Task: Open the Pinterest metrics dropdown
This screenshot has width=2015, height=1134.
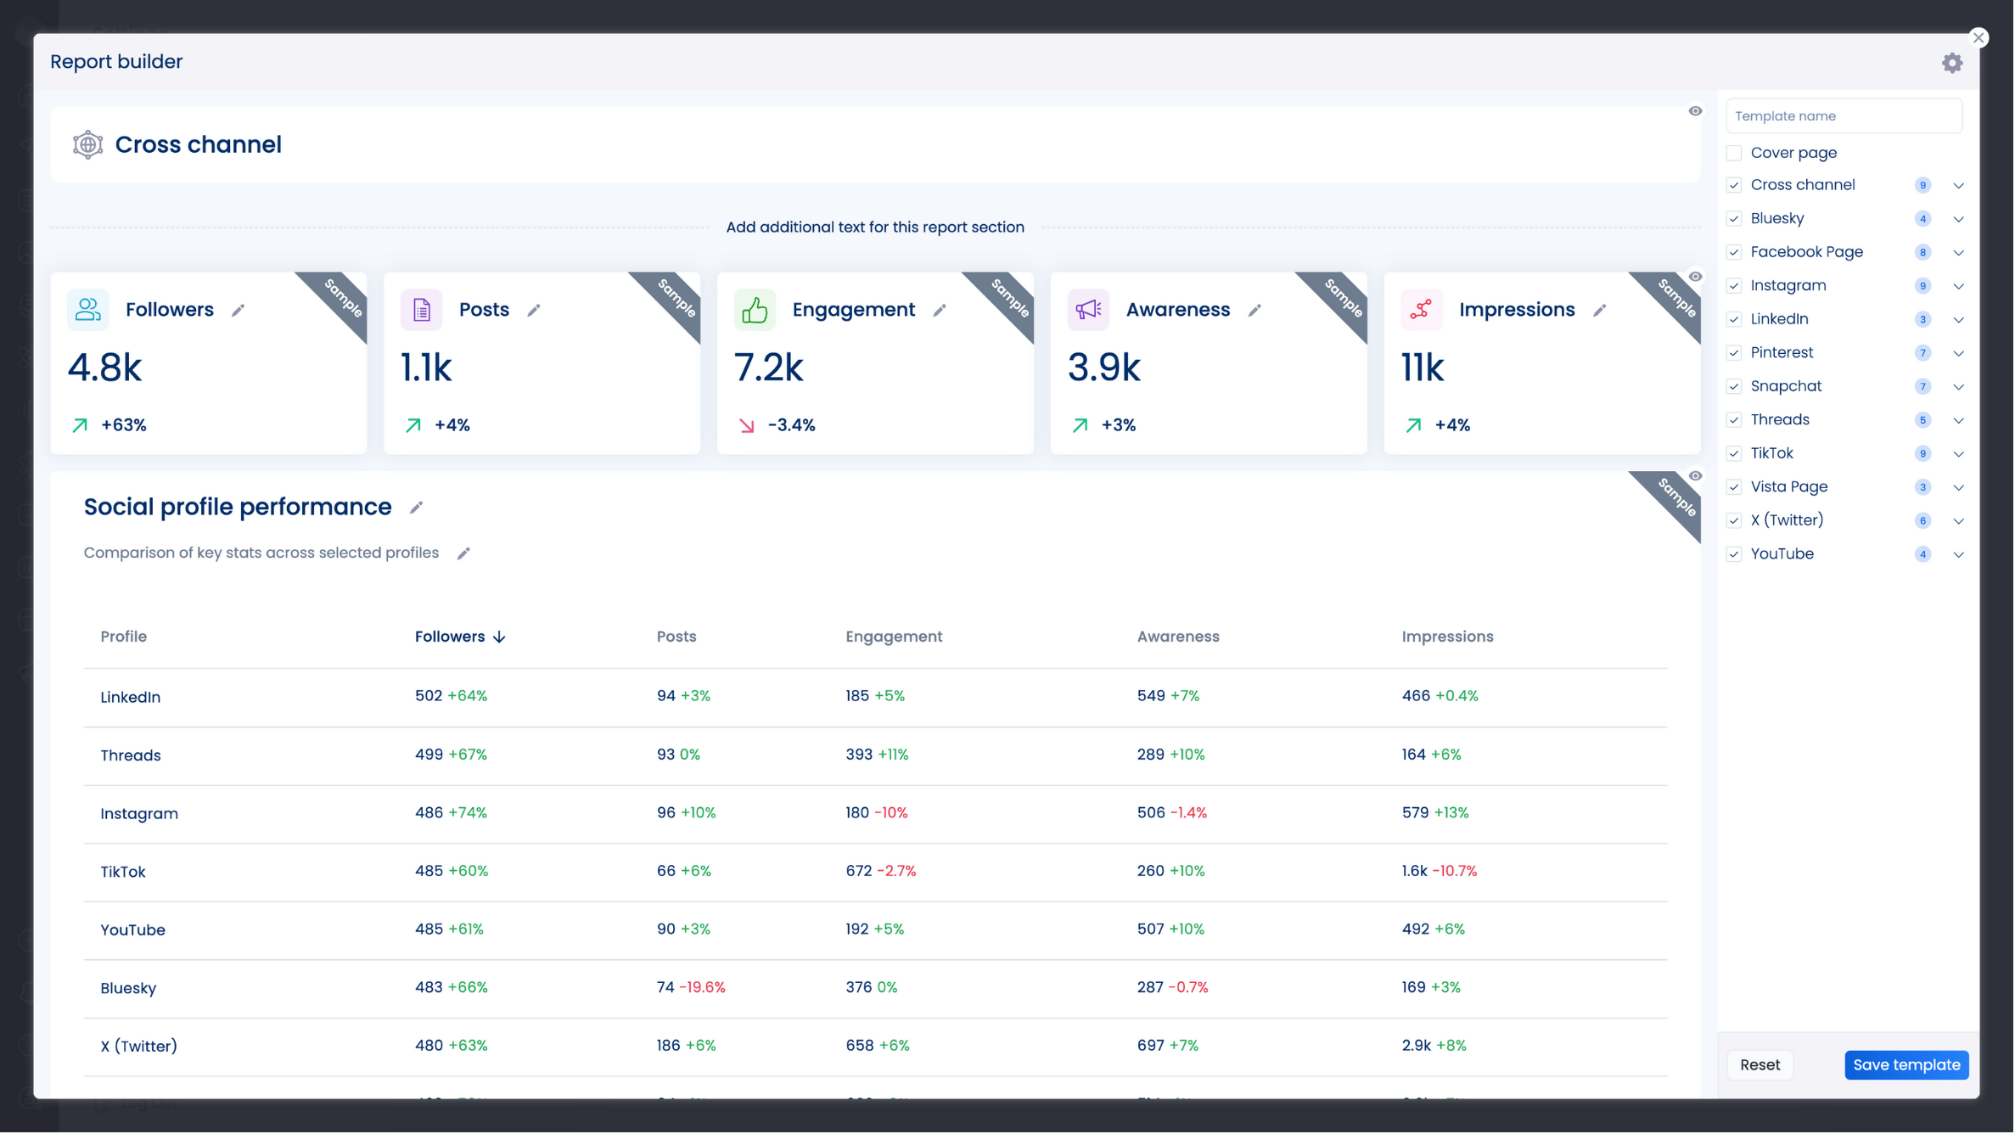Action: 1959,353
